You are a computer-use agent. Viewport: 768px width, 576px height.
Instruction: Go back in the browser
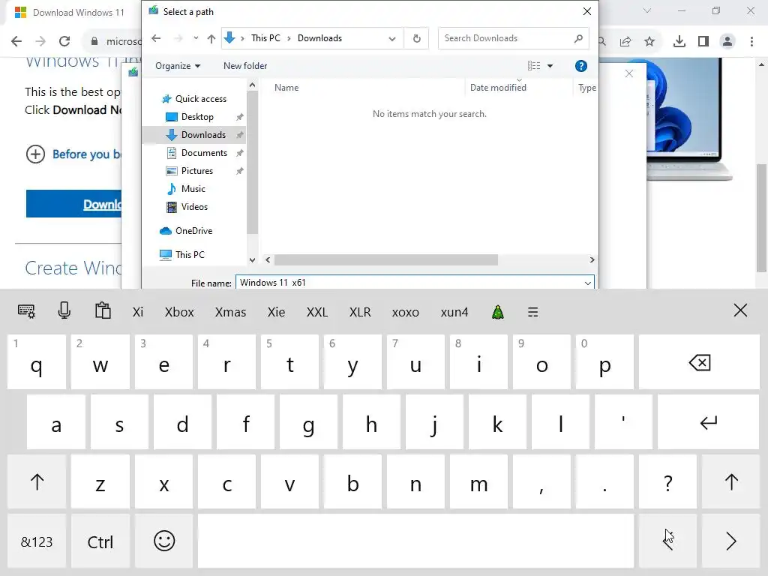pos(16,41)
